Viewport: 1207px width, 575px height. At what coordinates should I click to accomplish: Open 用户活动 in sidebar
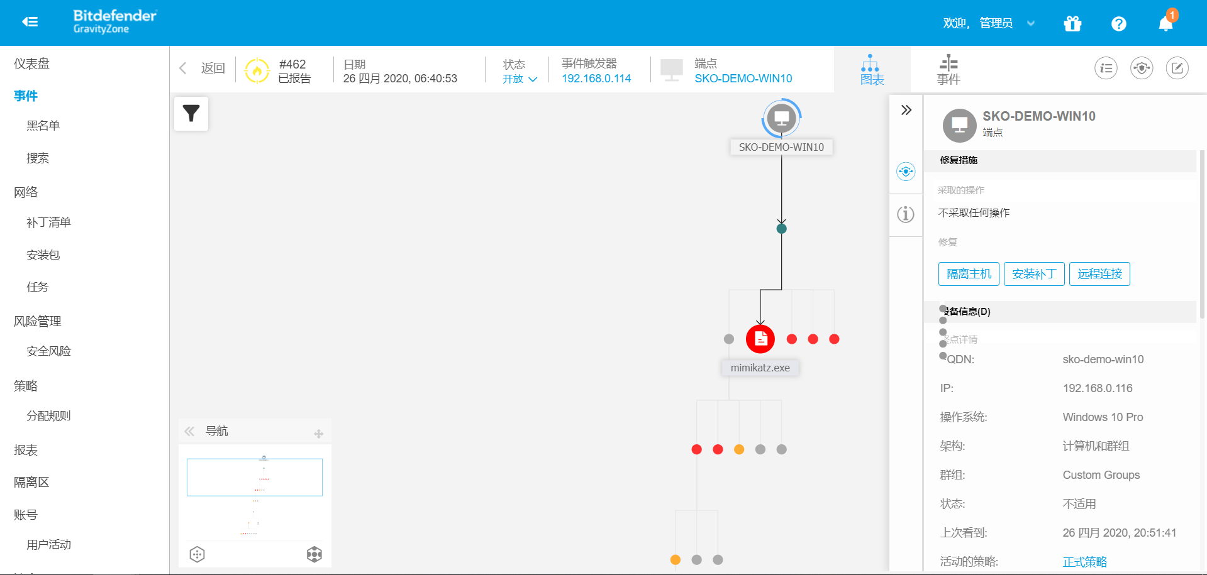tap(48, 545)
